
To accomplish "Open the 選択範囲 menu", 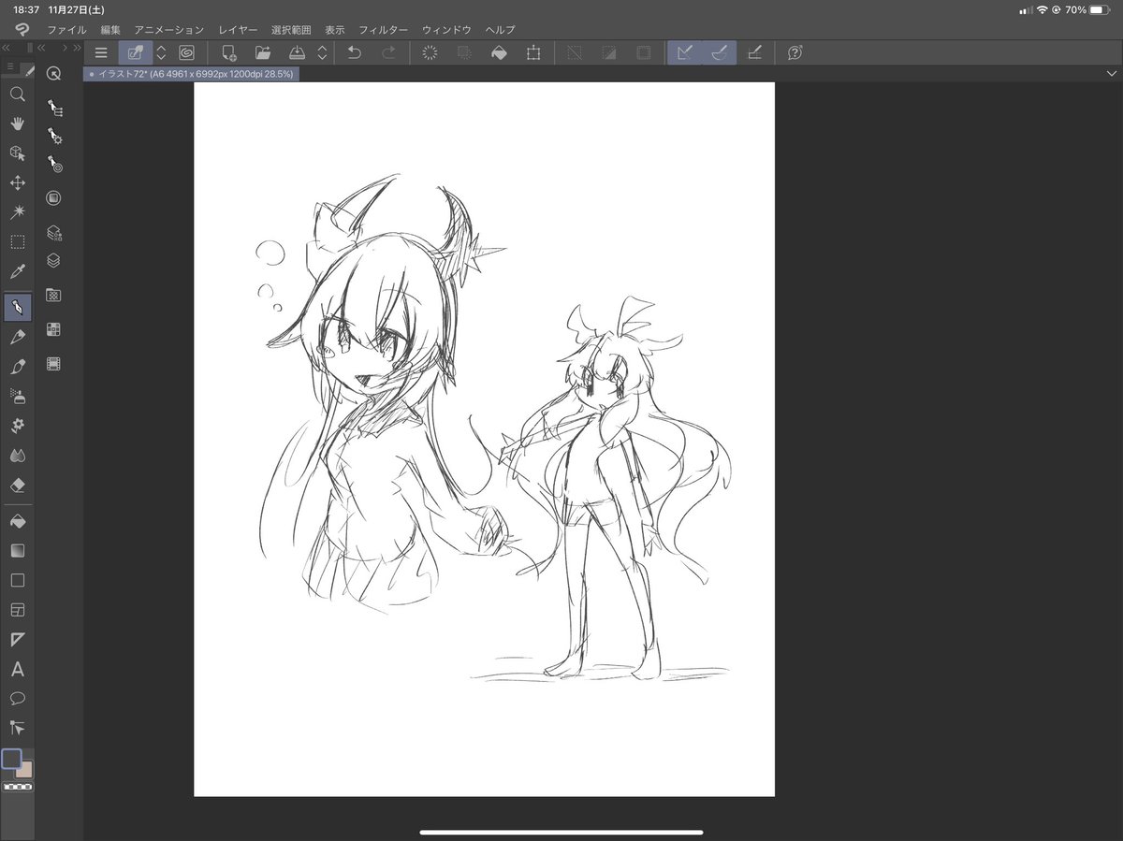I will (291, 30).
